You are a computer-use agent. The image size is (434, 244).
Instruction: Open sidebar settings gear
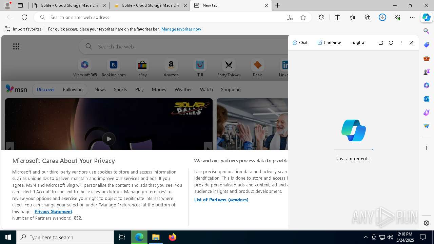(427, 223)
